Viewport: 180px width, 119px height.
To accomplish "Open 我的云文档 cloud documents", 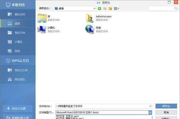I will [x=18, y=70].
